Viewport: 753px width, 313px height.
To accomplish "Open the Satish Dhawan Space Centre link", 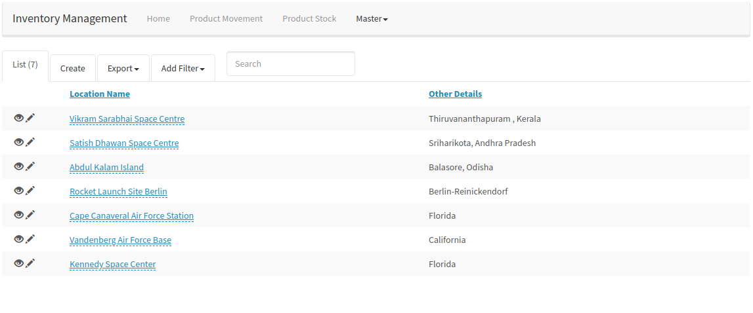I will click(124, 143).
